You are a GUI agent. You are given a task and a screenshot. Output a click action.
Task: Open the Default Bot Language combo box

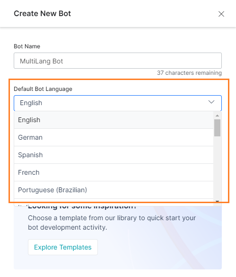118,103
